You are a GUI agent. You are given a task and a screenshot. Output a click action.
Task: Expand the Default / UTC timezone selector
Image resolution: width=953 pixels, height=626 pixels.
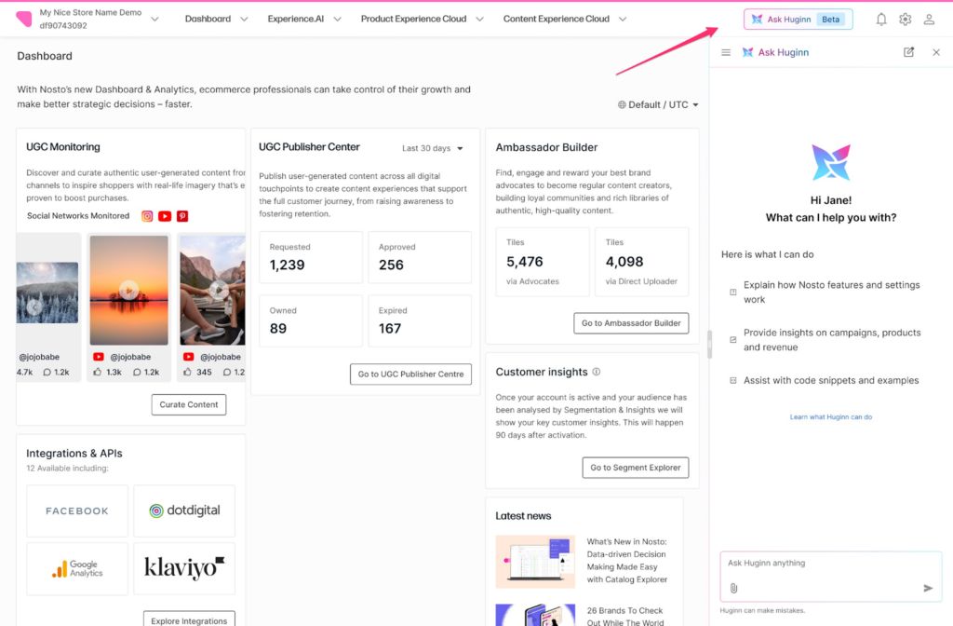[658, 105]
